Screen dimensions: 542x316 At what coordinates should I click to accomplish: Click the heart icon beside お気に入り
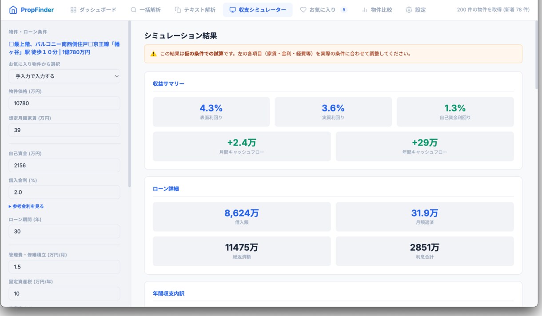click(303, 10)
